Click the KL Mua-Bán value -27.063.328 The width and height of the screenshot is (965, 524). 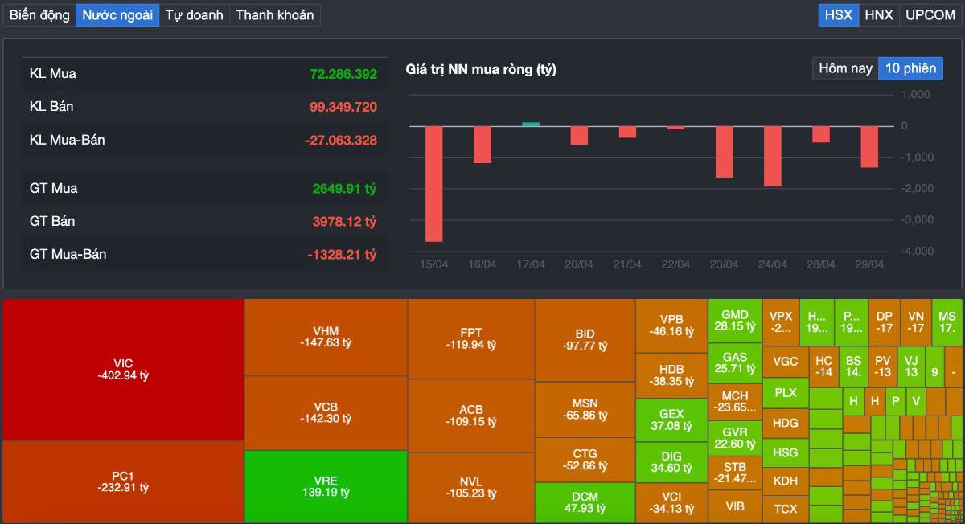coord(341,141)
